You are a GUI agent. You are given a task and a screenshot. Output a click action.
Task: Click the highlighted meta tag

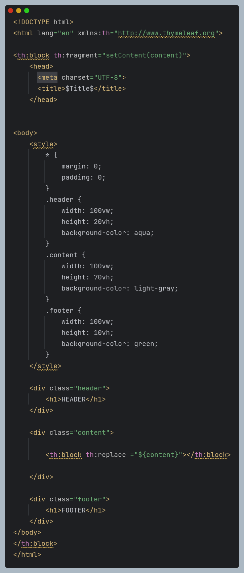(x=47, y=77)
